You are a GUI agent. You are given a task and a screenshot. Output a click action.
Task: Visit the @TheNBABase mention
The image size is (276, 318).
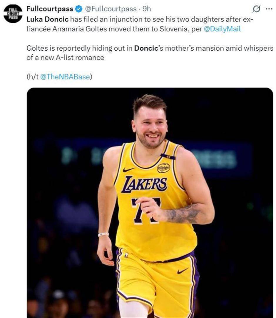(x=65, y=77)
